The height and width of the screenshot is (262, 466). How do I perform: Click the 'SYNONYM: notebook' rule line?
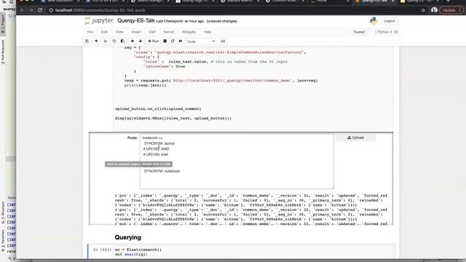(162, 171)
